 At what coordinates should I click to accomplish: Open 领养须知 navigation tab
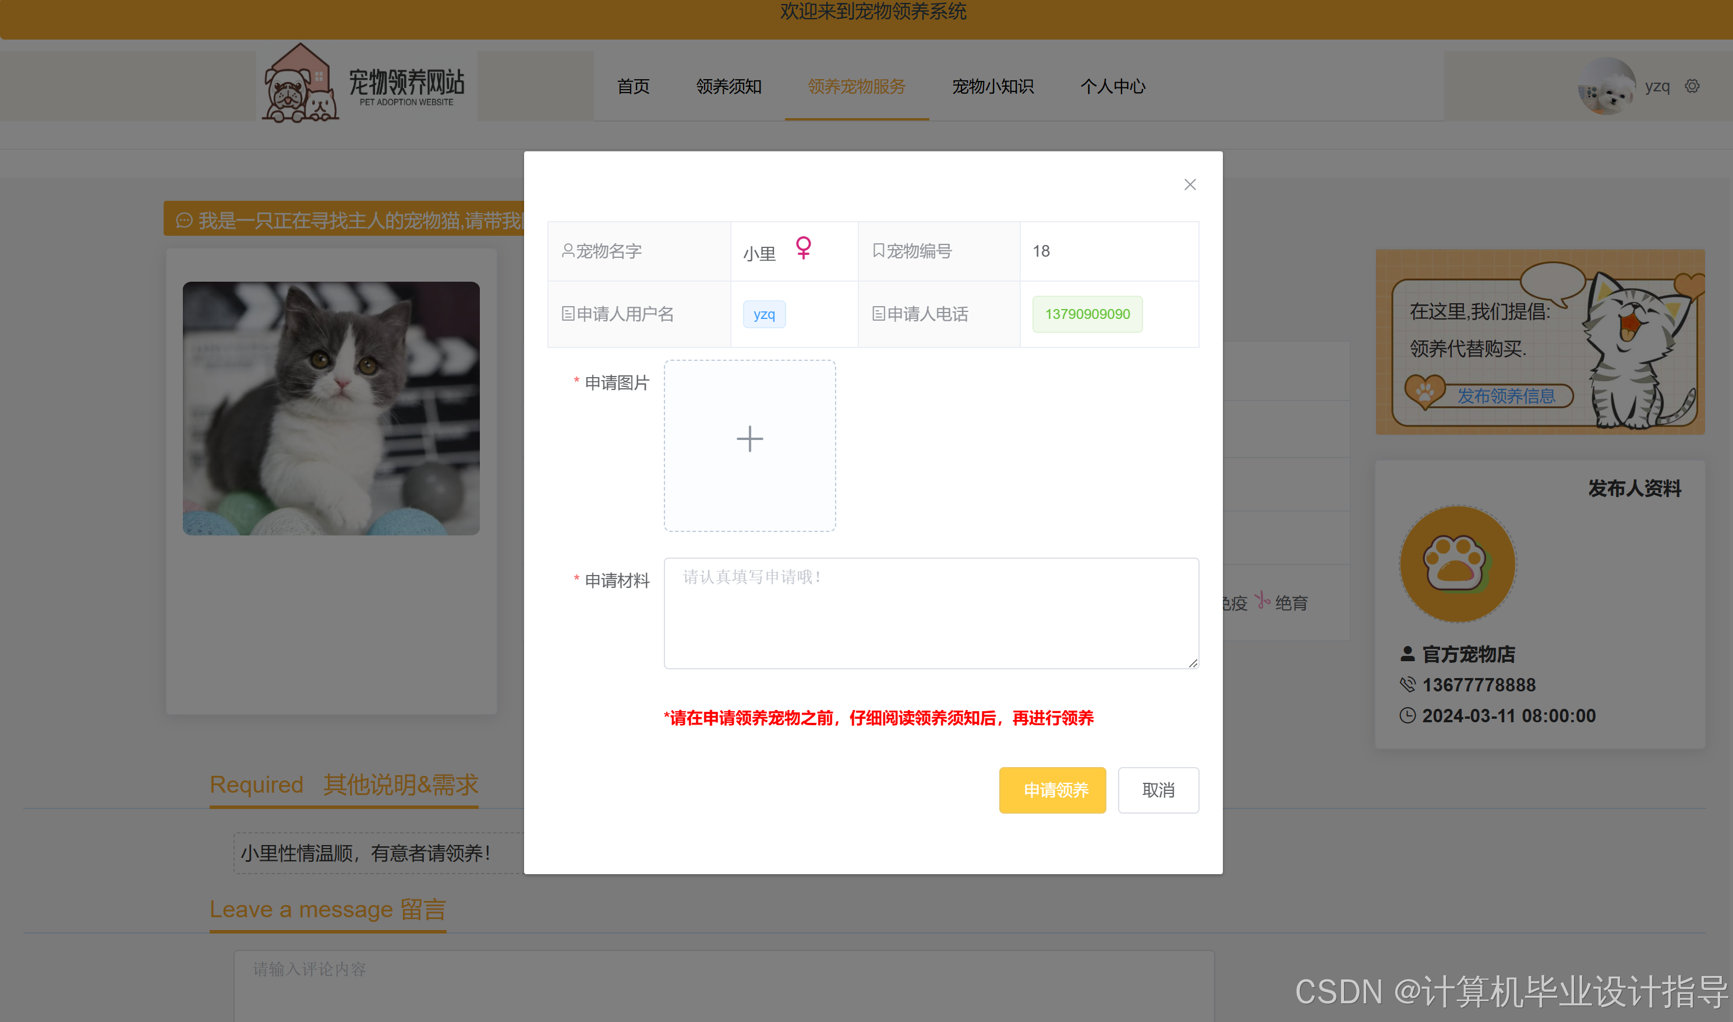728,87
